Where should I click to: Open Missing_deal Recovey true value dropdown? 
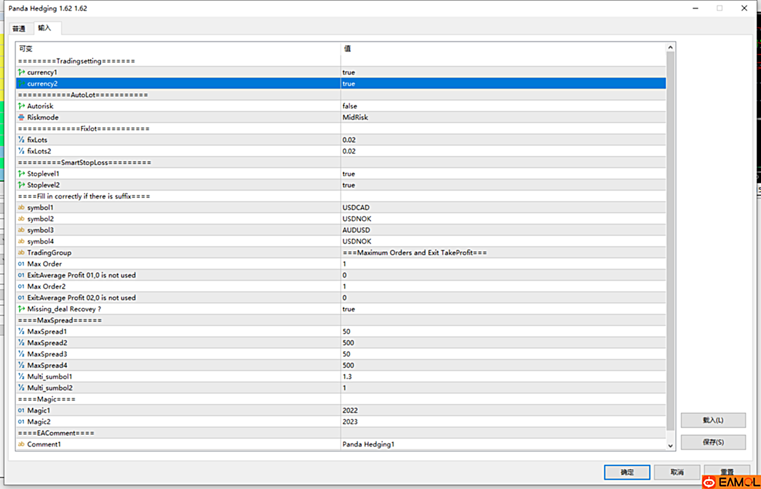(x=503, y=309)
